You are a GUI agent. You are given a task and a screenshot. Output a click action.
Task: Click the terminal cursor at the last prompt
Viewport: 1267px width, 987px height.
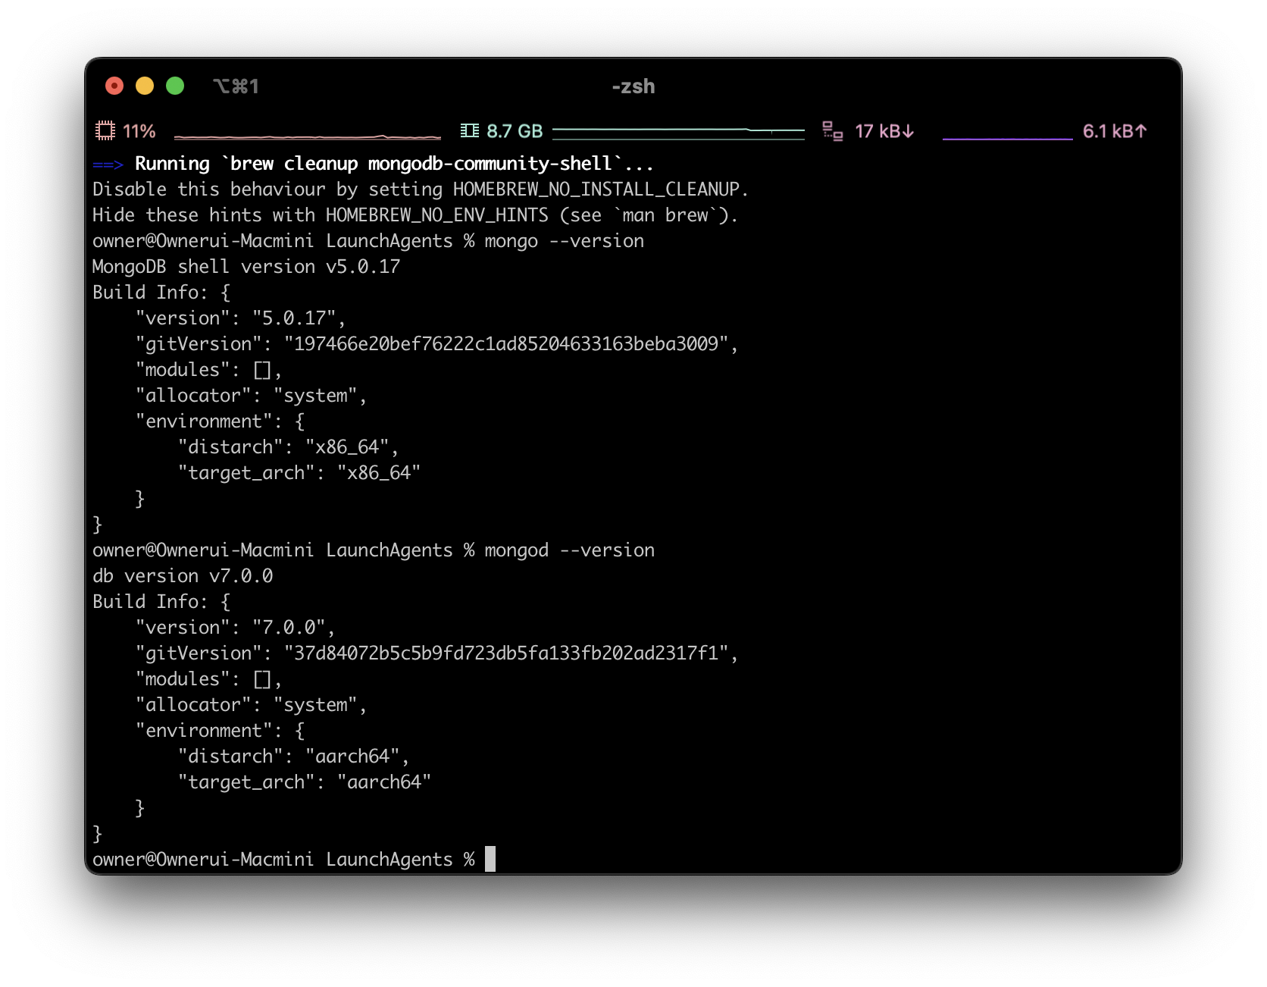point(490,859)
